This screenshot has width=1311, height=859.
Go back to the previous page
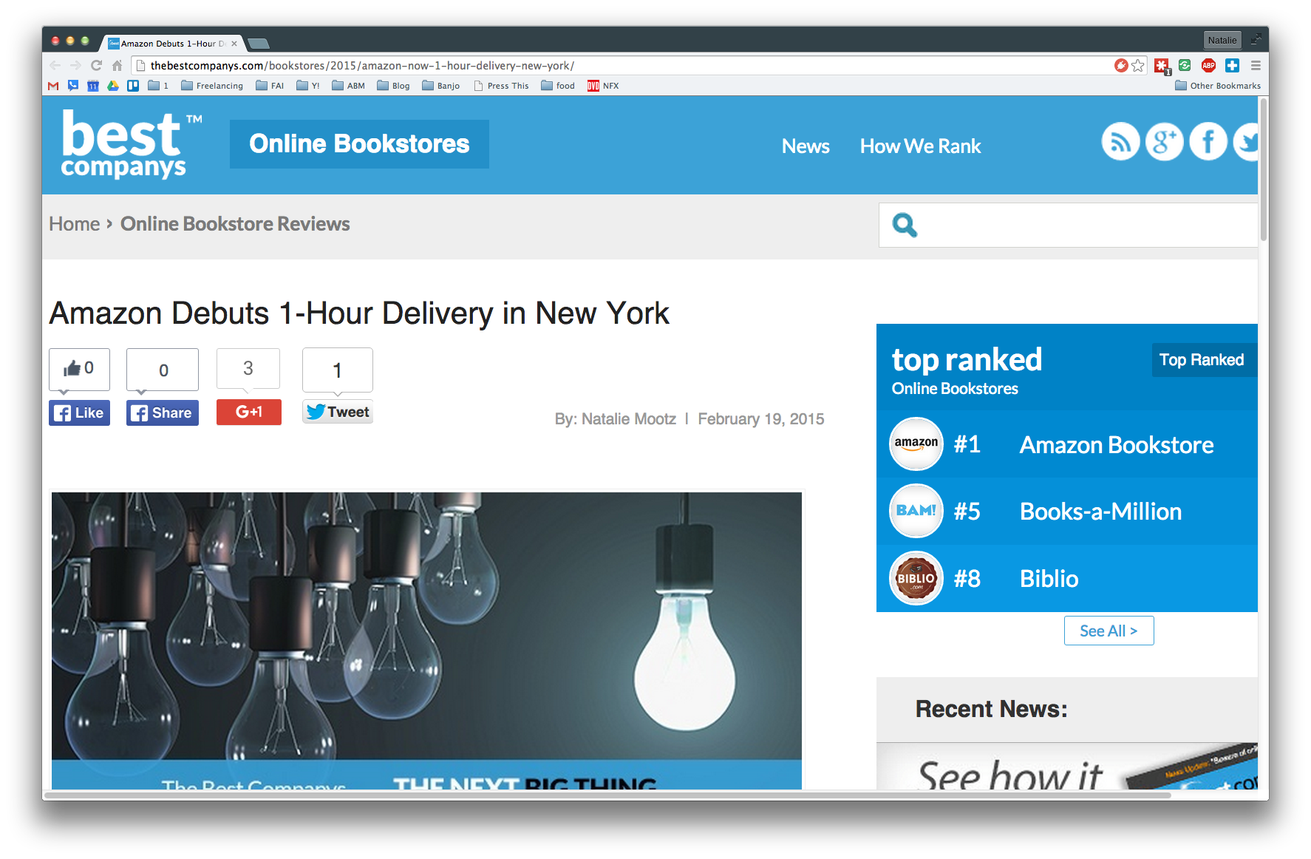tap(55, 66)
